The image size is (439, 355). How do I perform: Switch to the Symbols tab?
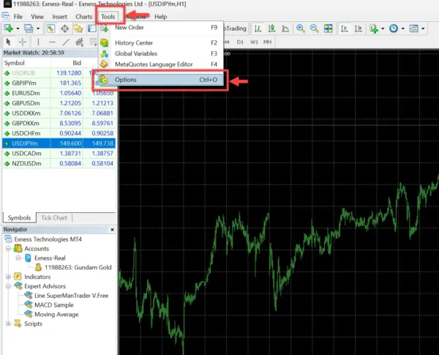click(19, 217)
